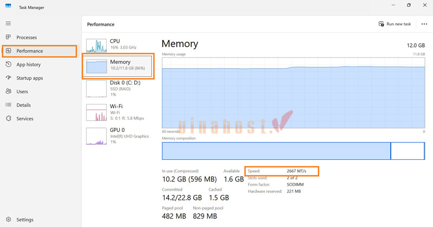Select the Disk 0 (C: D:) entry
The width and height of the screenshot is (433, 228).
[x=125, y=83]
